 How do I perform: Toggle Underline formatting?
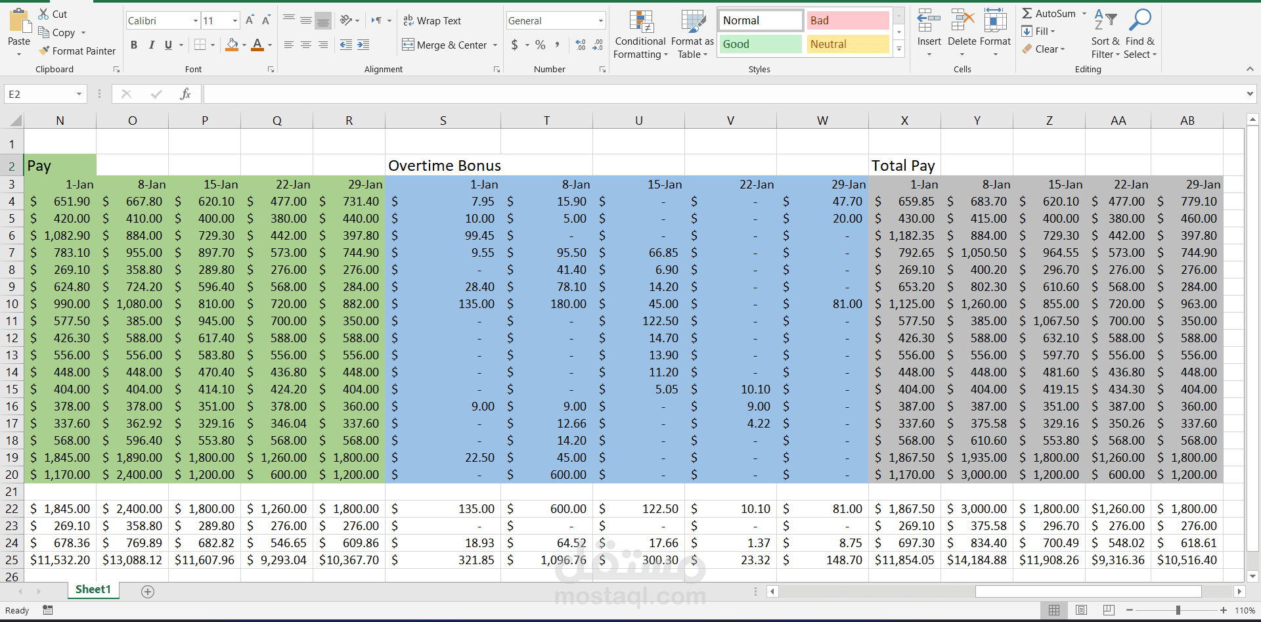point(168,45)
